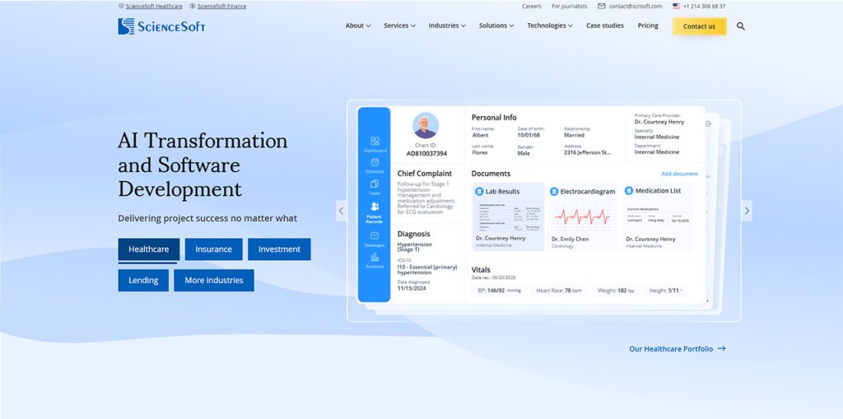The width and height of the screenshot is (843, 419).
Task: Click the ScienceSoft logo
Action: click(x=161, y=26)
